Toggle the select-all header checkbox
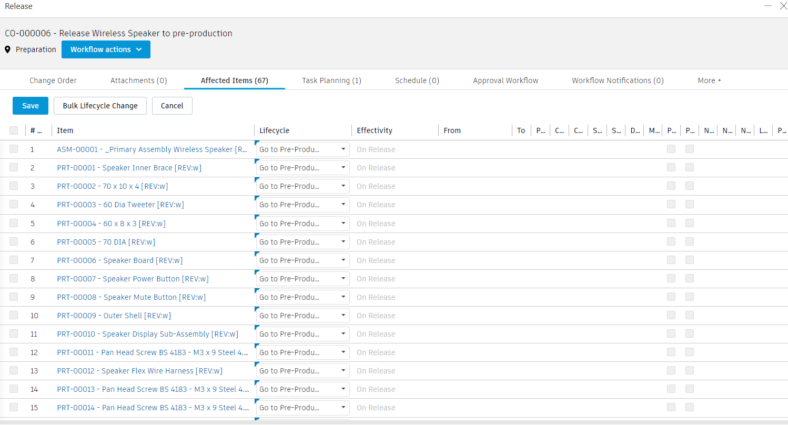This screenshot has height=425, width=788. click(14, 130)
